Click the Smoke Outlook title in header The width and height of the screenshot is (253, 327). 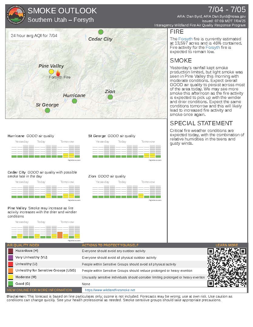(62, 11)
